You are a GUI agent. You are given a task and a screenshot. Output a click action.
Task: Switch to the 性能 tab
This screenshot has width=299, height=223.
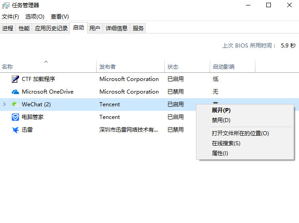24,28
